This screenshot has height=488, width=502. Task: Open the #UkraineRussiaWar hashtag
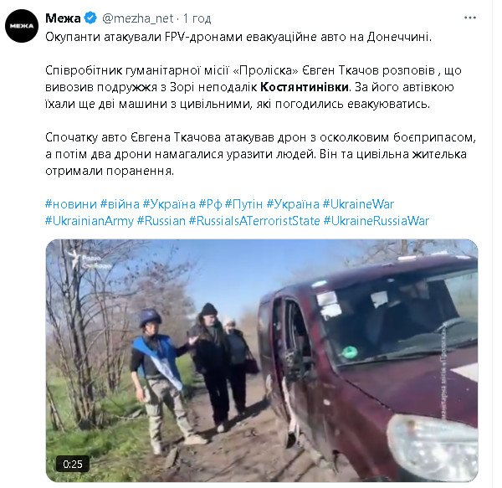pos(376,221)
